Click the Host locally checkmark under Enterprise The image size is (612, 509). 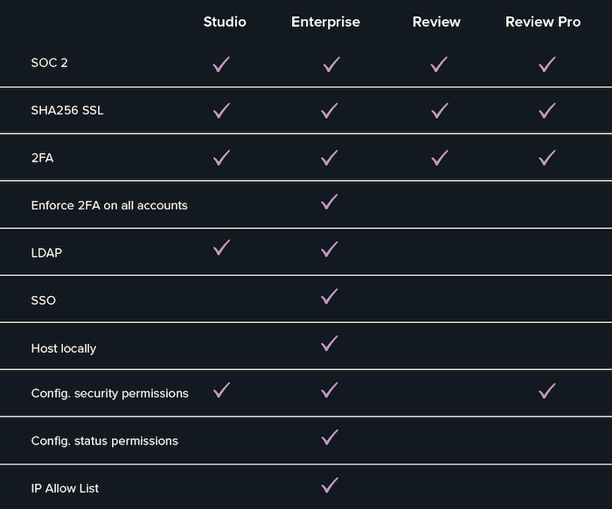(x=330, y=343)
